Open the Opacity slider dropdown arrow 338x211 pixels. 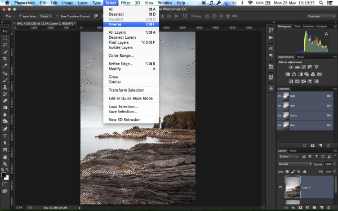pos(334,164)
